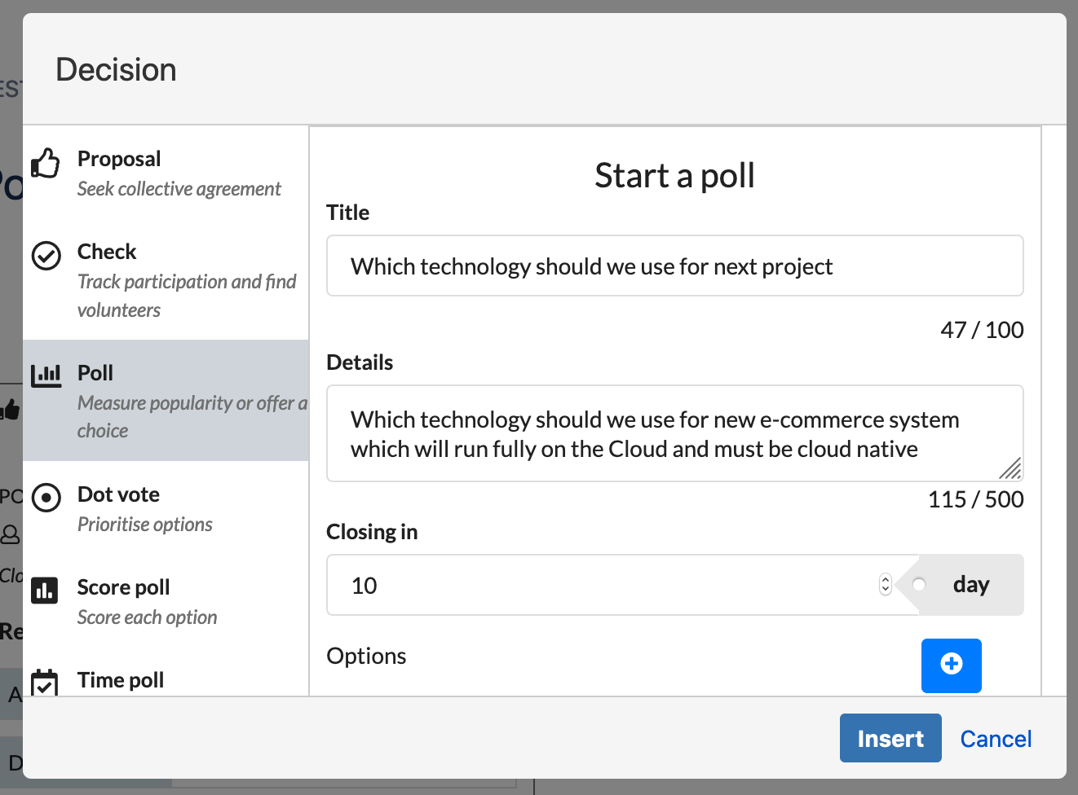Select Check decision type label
This screenshot has width=1078, height=795.
tap(107, 252)
